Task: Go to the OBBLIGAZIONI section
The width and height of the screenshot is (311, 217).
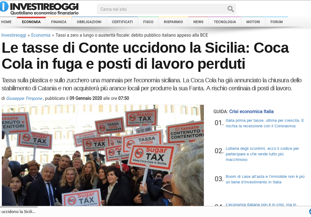Action: click(x=89, y=22)
